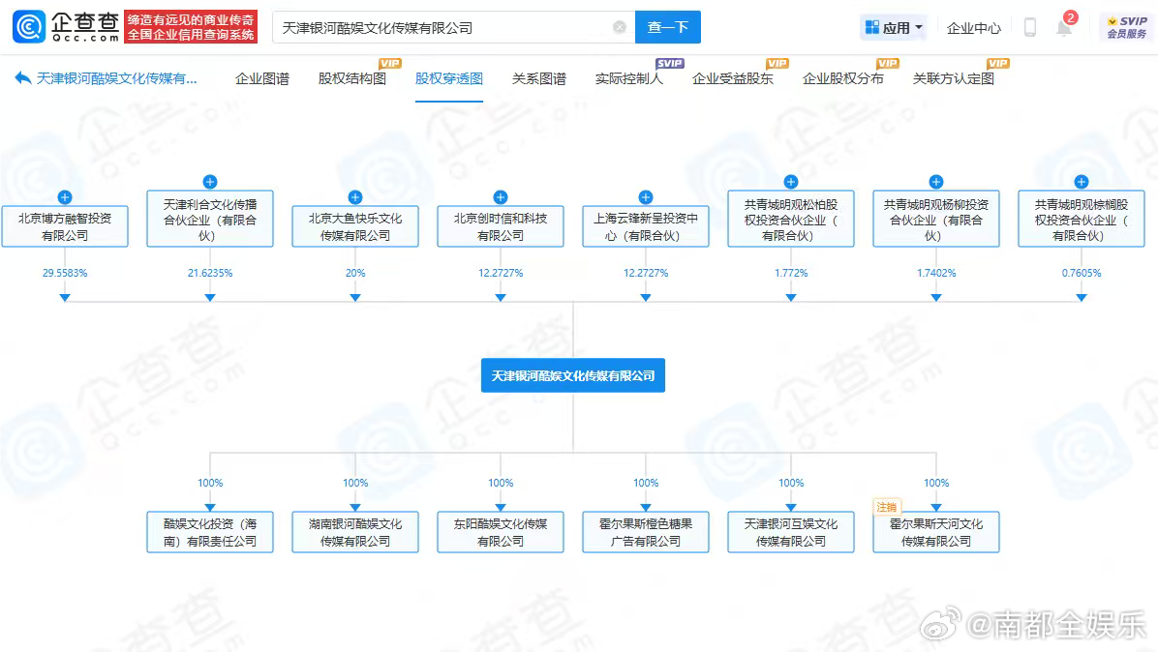Image resolution: width=1158 pixels, height=652 pixels.
Task: Click the 0.7605% shareholding value
Action: click(1082, 273)
